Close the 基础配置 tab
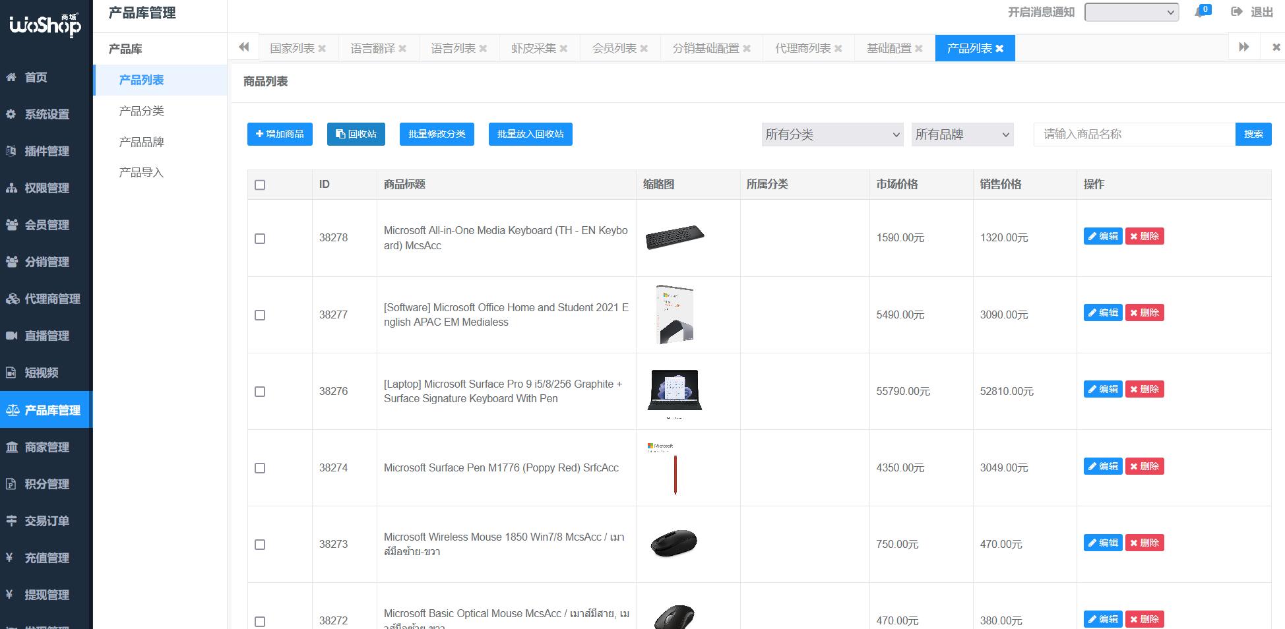 click(918, 48)
